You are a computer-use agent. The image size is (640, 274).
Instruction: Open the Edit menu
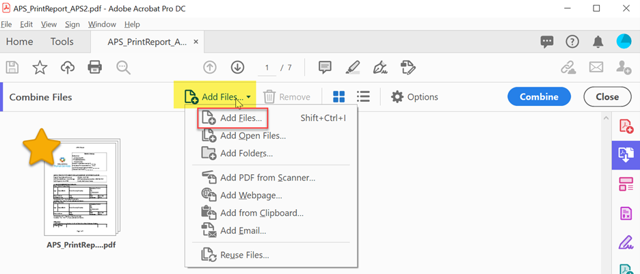(26, 25)
